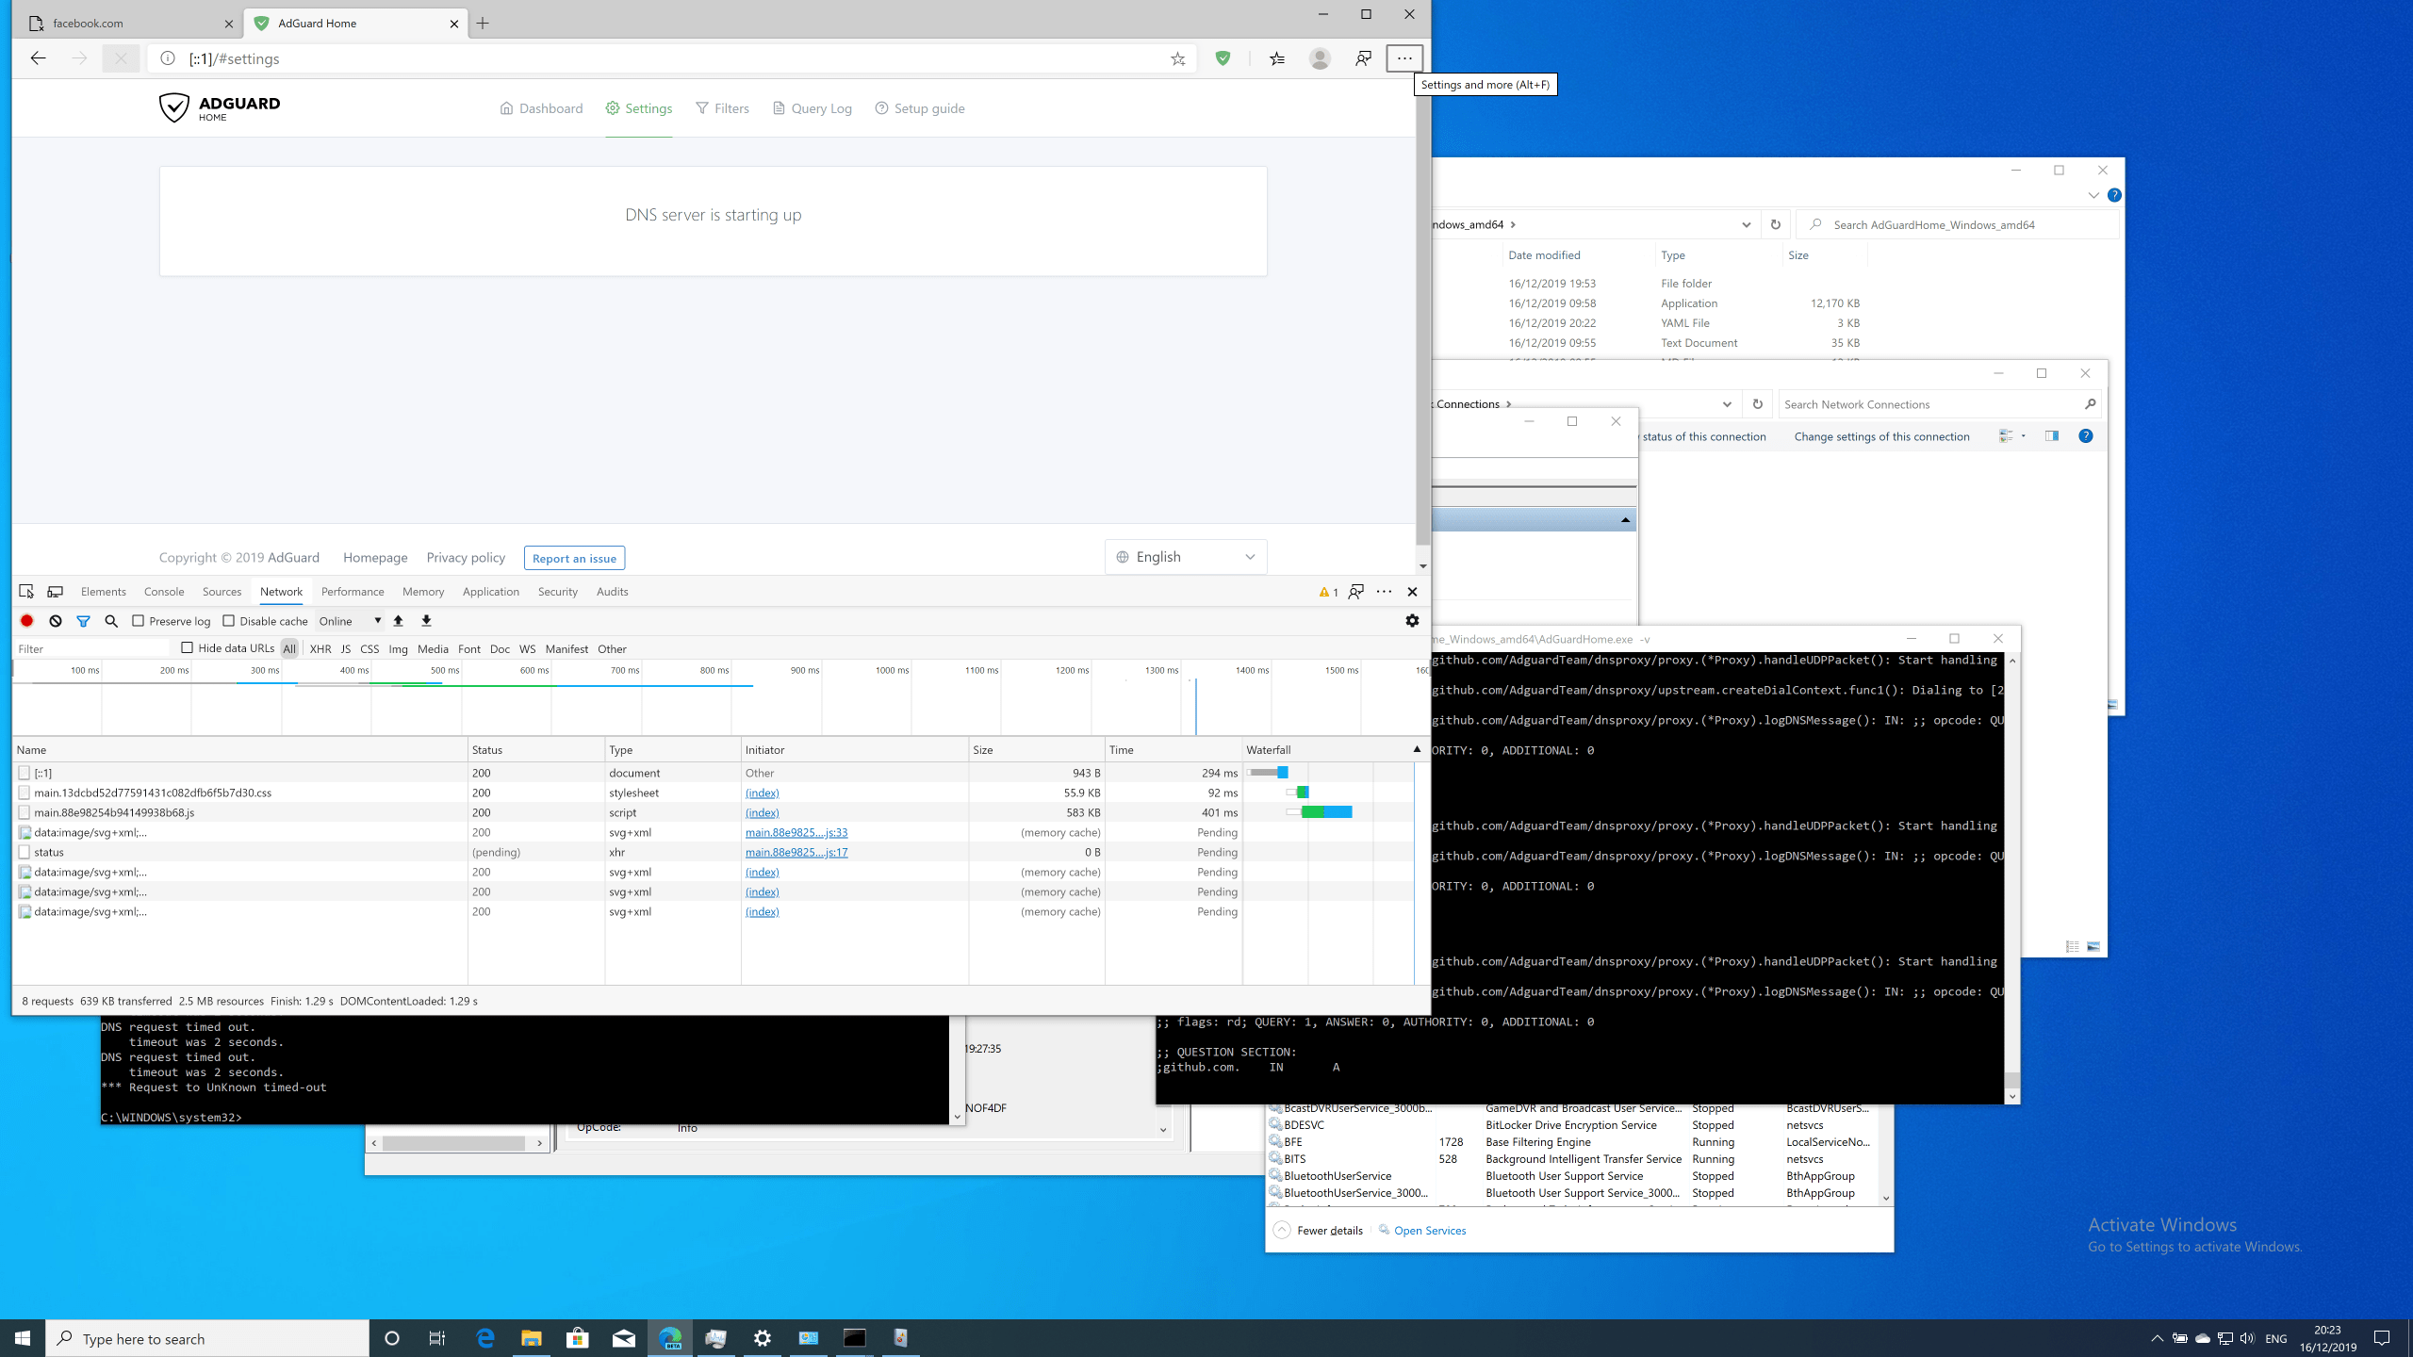Open Settings and more menu
Viewport: 2413px width, 1357px height.
point(1404,58)
